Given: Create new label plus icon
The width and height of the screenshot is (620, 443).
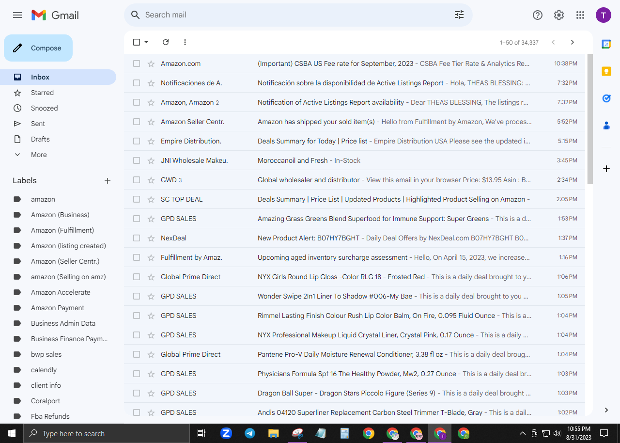Looking at the screenshot, I should (x=108, y=181).
